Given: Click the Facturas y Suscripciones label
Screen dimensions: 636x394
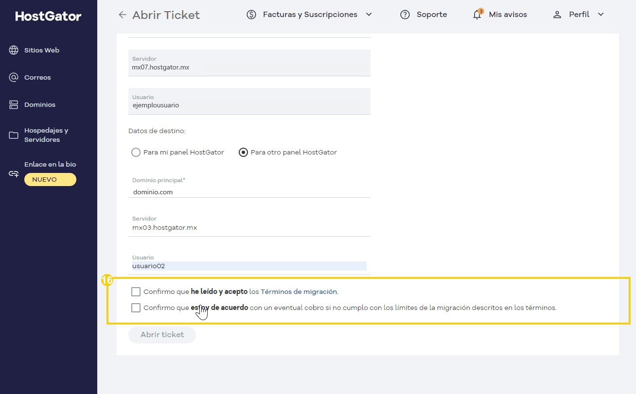Looking at the screenshot, I should point(310,15).
